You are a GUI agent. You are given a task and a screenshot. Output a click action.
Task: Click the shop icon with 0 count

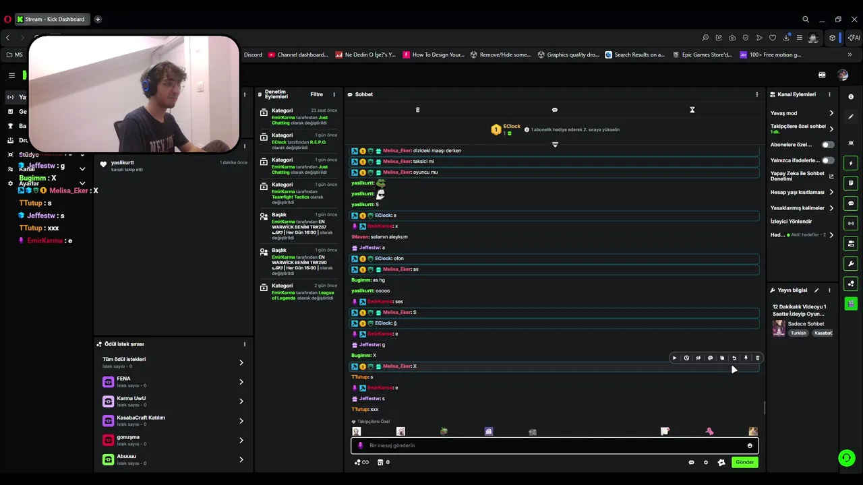(x=383, y=462)
